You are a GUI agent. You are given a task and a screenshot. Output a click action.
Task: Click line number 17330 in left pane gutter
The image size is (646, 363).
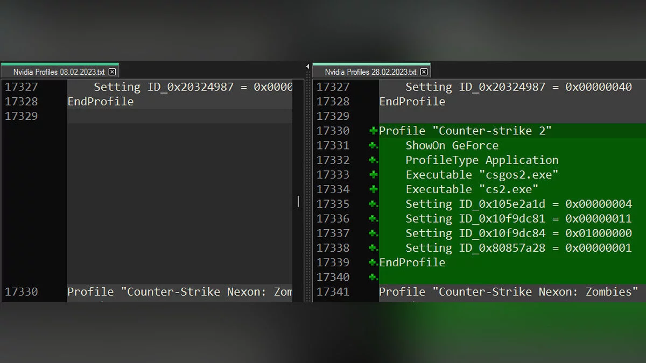tap(22, 291)
